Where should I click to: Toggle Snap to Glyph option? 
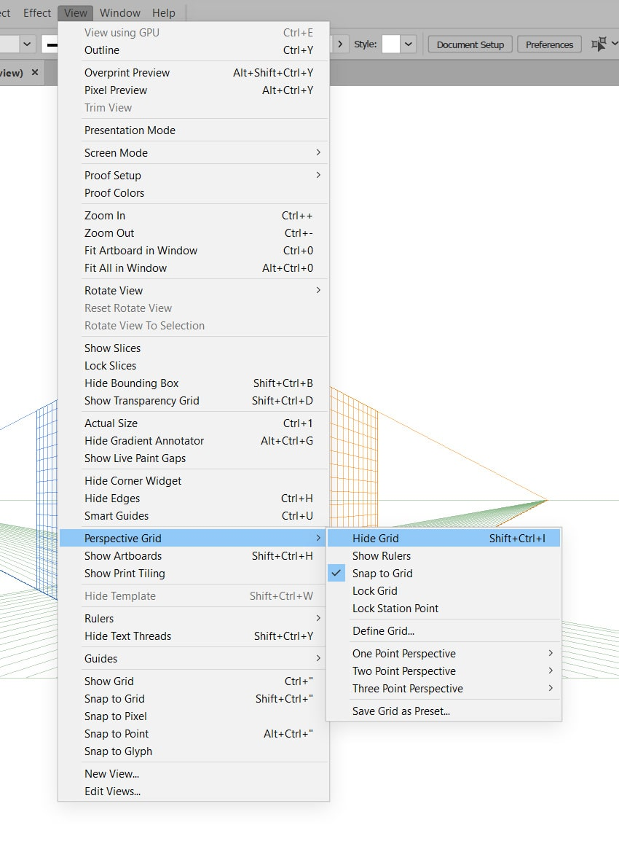[194, 751]
